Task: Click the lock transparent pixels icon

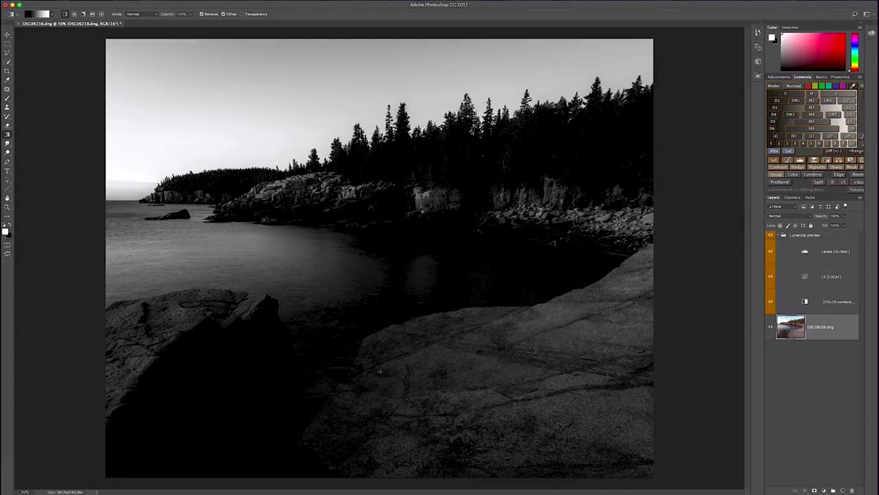Action: [x=780, y=226]
